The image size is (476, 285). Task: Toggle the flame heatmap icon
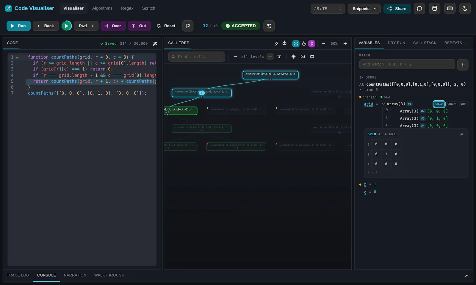(304, 44)
